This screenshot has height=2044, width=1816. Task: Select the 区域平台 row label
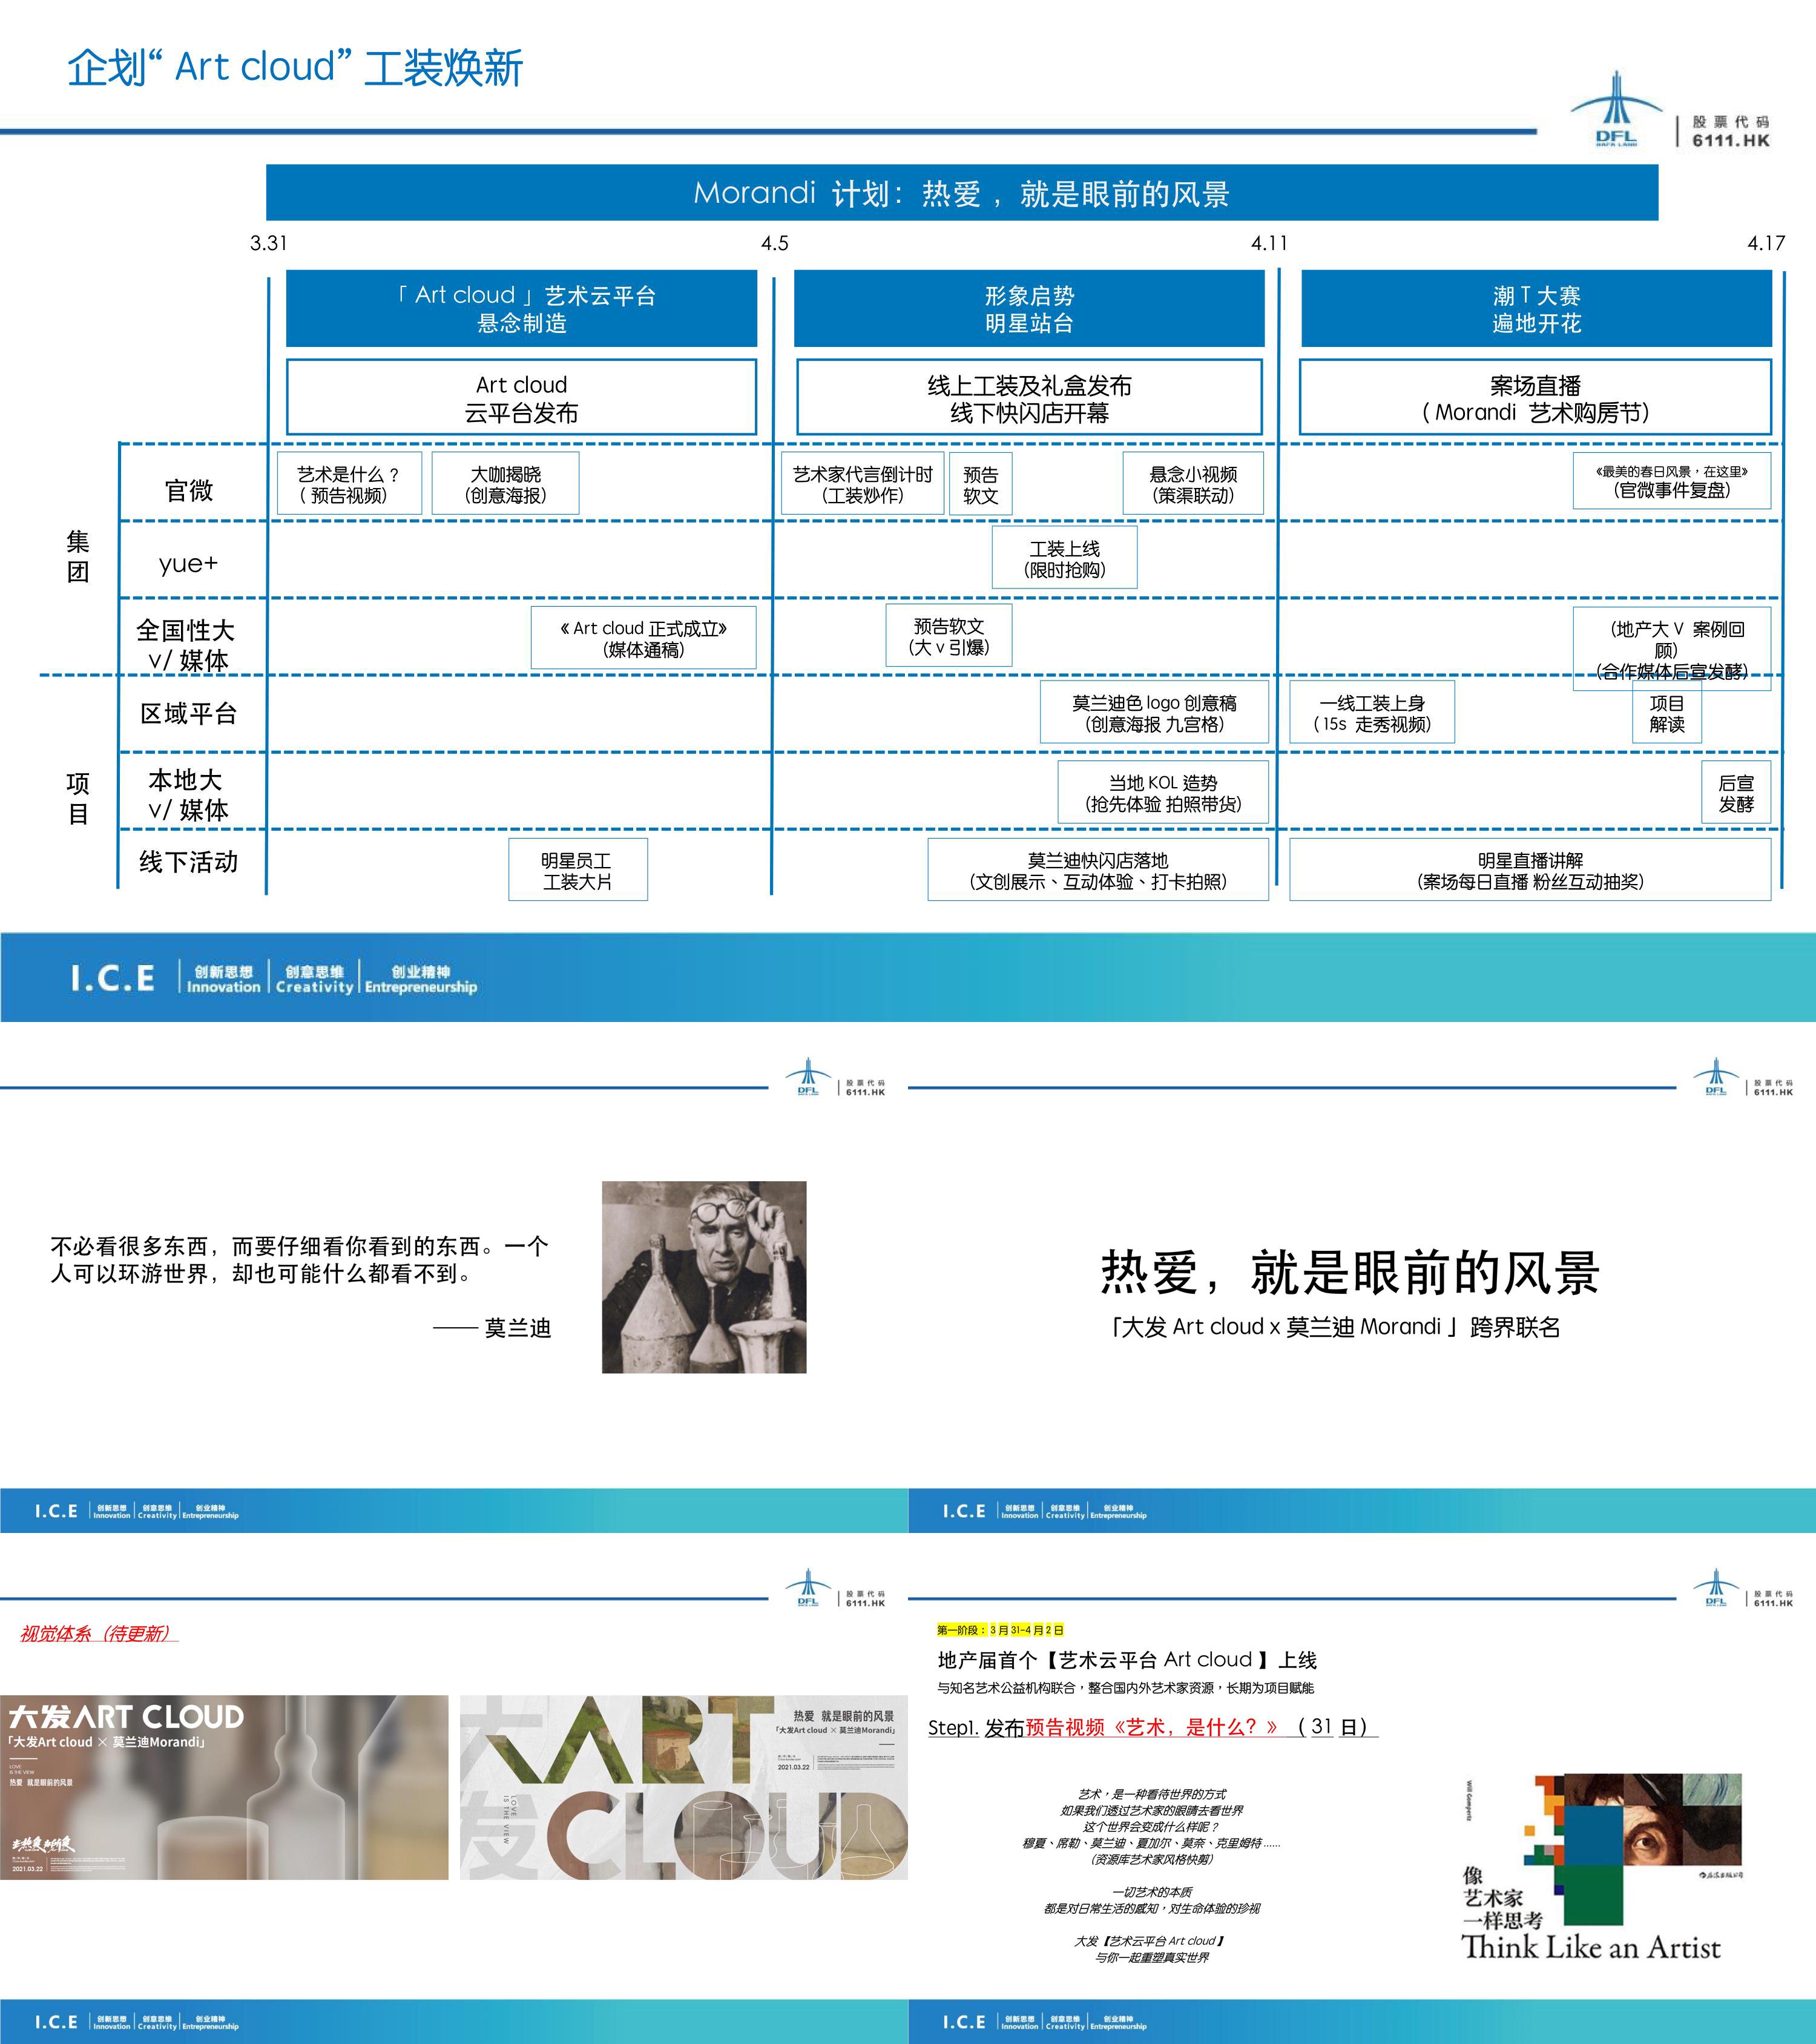point(188,713)
